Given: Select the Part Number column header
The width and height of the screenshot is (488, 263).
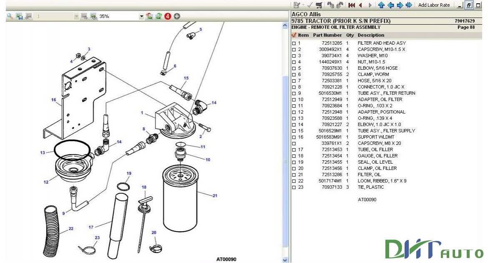Looking at the screenshot, I should click(327, 35).
